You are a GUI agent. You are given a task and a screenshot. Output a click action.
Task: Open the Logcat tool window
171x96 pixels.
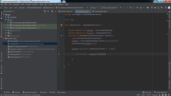click(x=61, y=92)
